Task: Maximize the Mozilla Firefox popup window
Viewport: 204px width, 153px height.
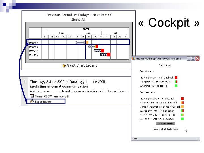Action: (193, 59)
